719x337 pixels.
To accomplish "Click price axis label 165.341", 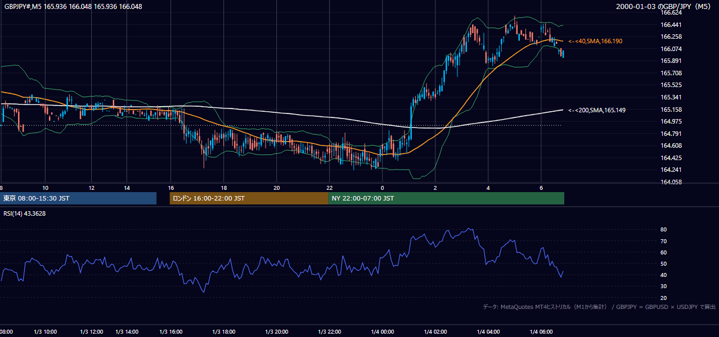I will (671, 97).
